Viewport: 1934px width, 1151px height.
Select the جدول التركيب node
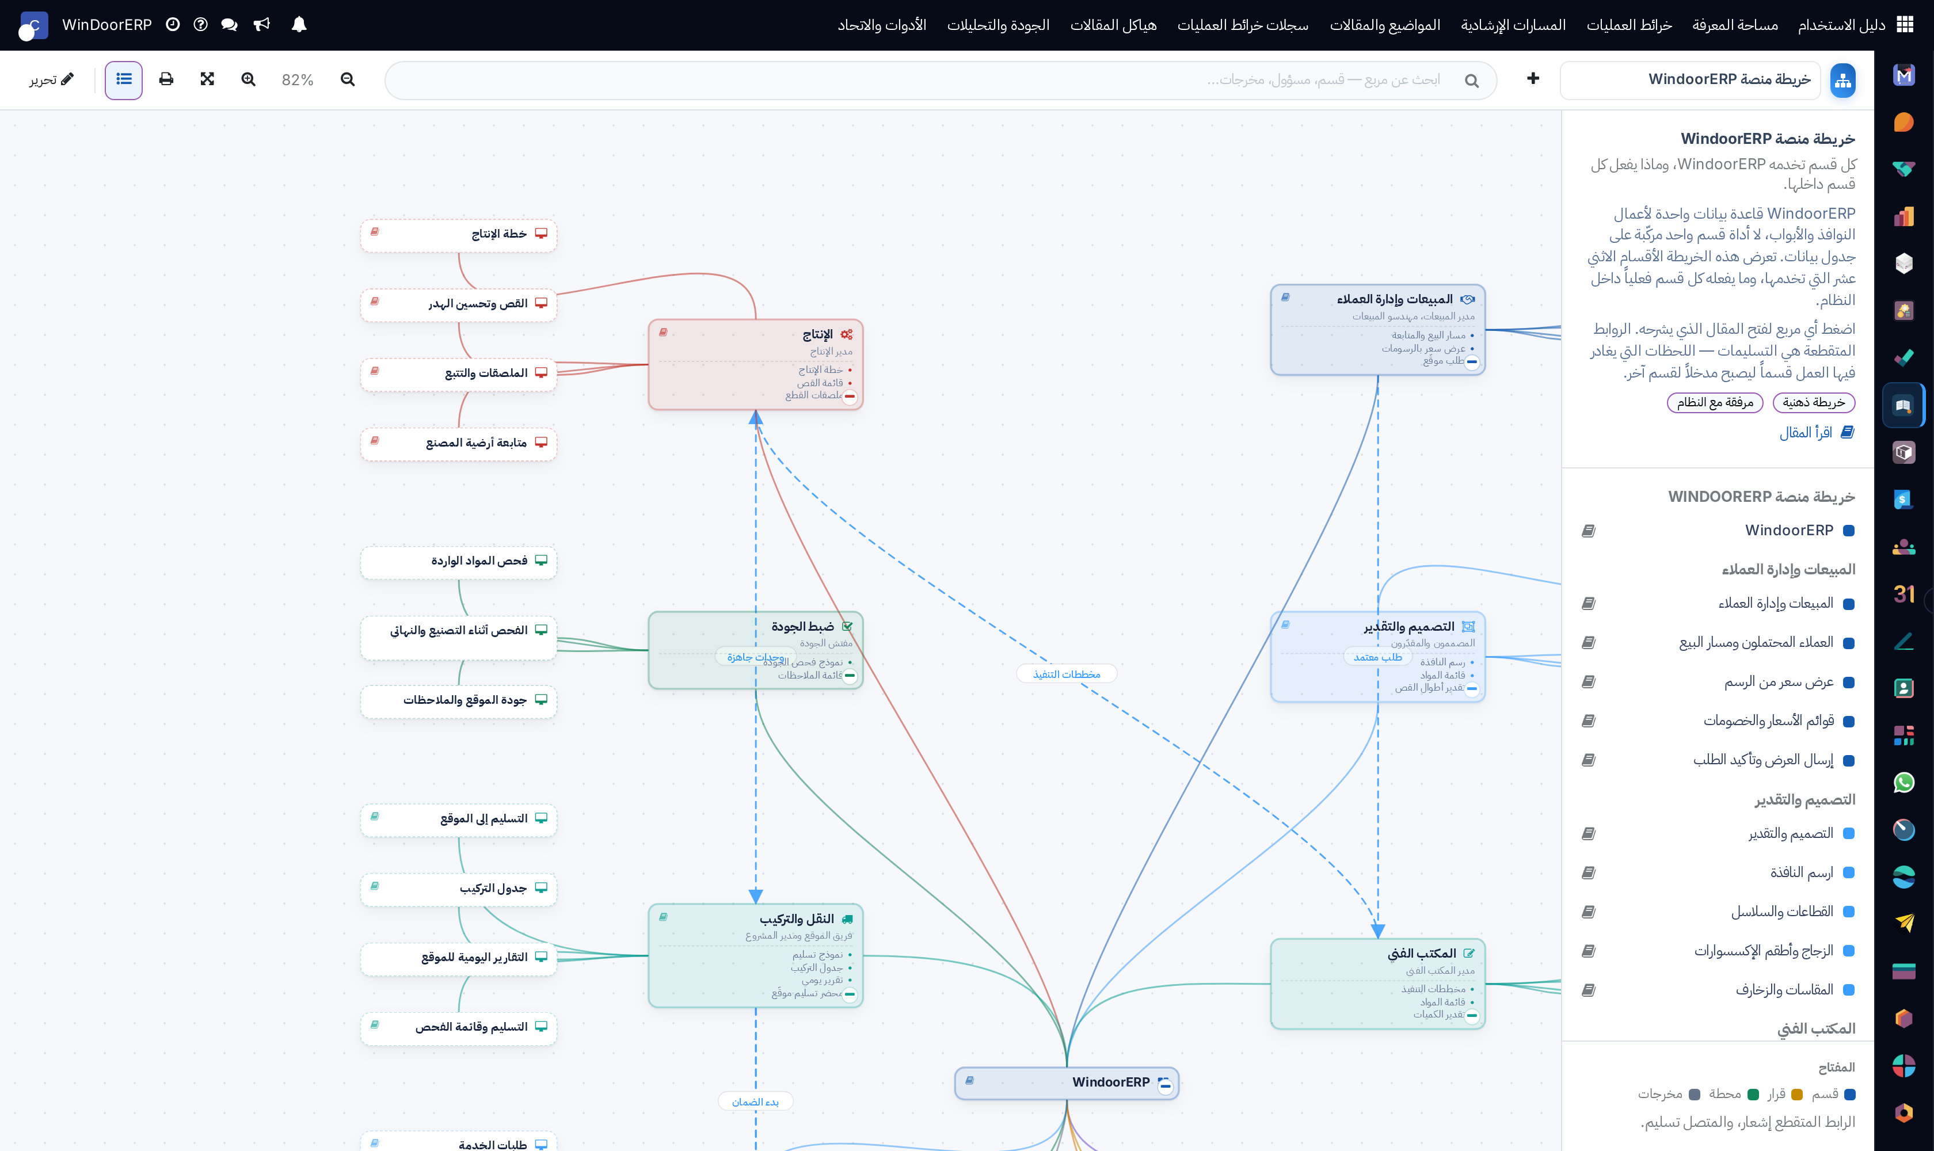click(x=459, y=889)
